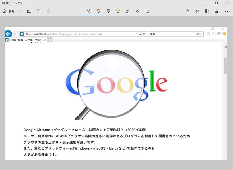Open the See more ellipsis menu
The width and height of the screenshot is (233, 170).
pyautogui.click(x=227, y=12)
